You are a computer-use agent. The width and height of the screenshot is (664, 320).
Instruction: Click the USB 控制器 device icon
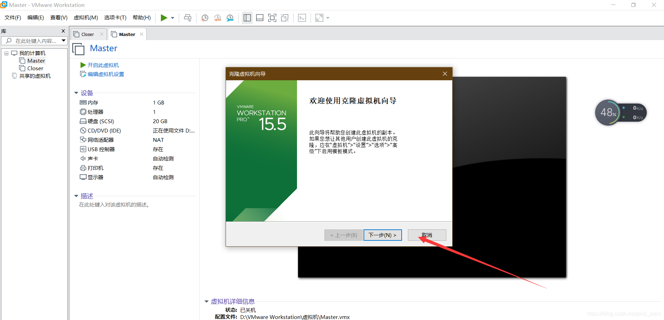click(x=83, y=149)
